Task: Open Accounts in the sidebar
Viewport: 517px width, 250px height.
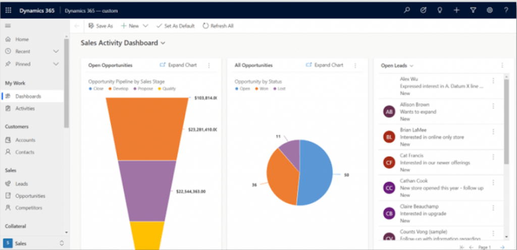Action: coord(25,140)
